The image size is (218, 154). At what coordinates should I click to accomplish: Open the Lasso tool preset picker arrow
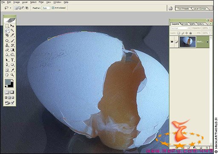click(11, 8)
